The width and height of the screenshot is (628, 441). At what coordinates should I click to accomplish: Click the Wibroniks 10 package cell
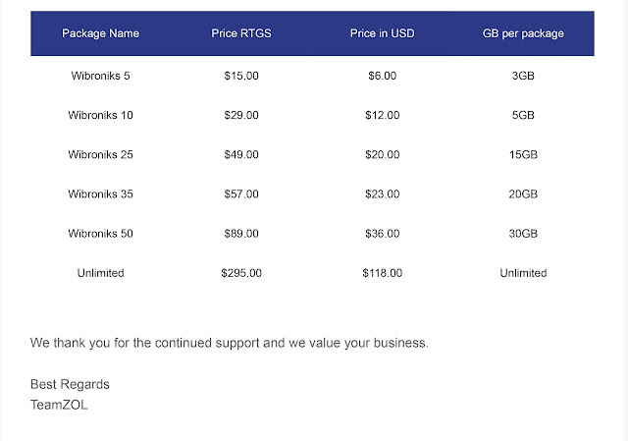[100, 115]
